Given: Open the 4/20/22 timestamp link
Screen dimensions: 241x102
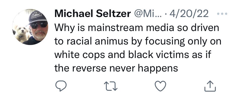Looking at the screenshot, I should point(189,14).
